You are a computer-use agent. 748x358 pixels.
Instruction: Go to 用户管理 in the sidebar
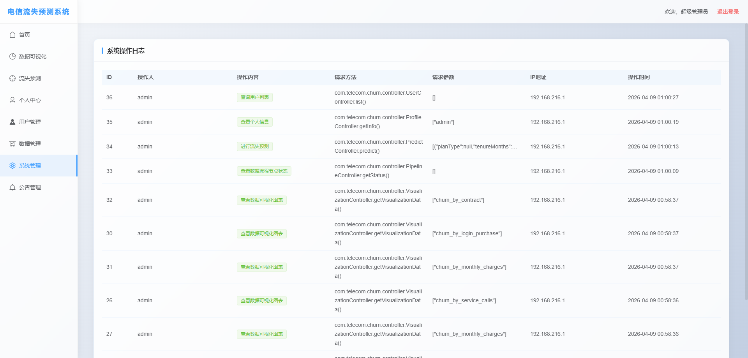pos(30,122)
